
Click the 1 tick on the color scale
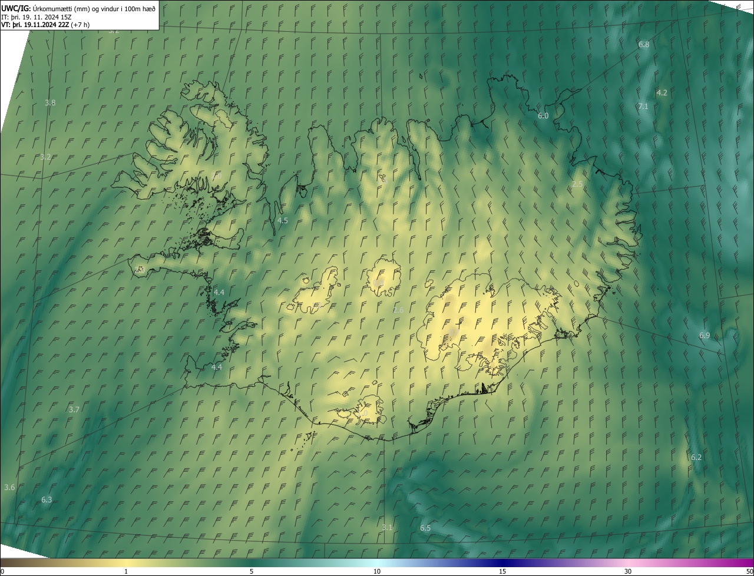(x=126, y=571)
